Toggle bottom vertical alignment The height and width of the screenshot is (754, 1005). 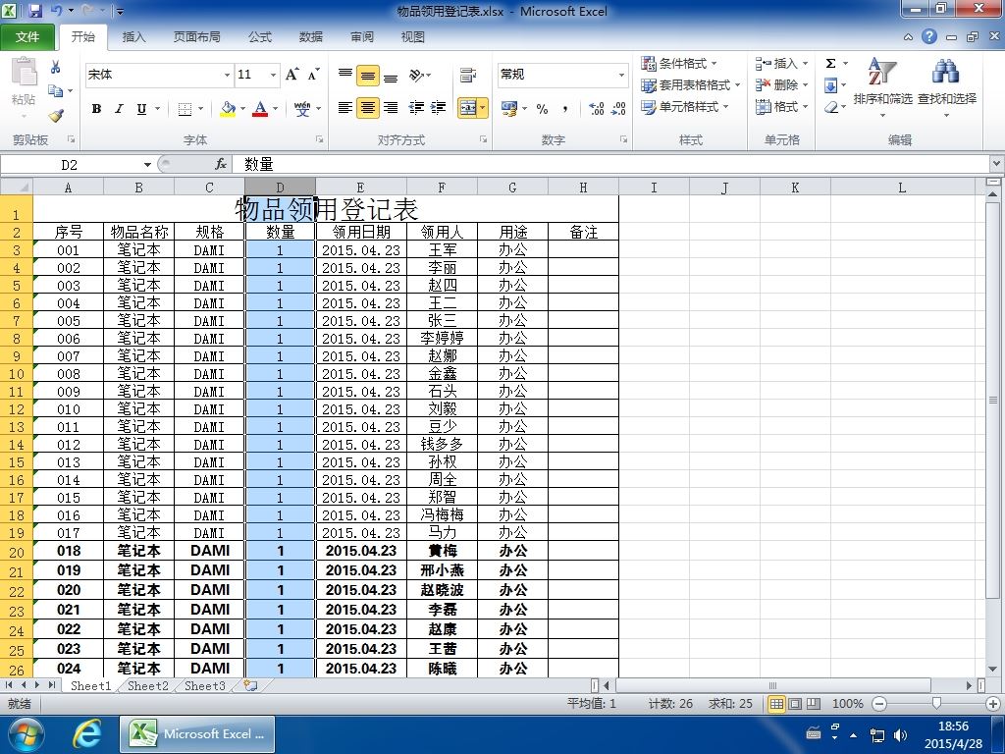click(x=391, y=75)
